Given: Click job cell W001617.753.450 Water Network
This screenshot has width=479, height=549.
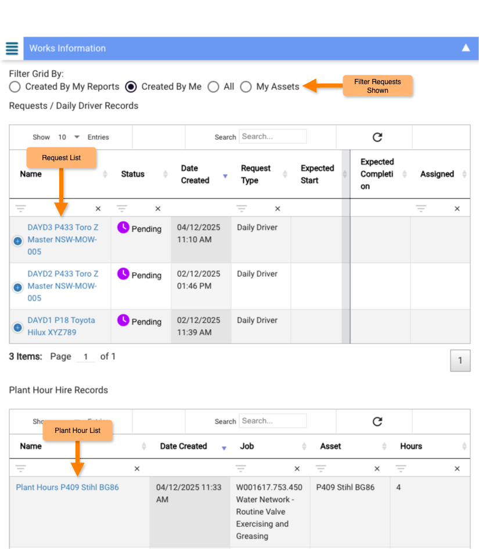Looking at the screenshot, I should point(269,511).
